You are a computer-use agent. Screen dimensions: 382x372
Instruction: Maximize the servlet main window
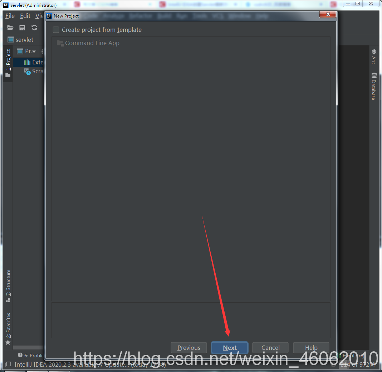(x=358, y=4)
